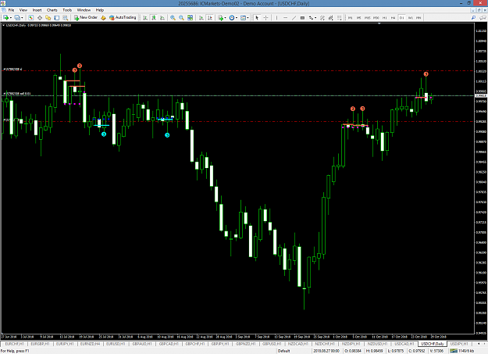Switch to the GBPAUD,H1 chart tab
Image resolution: width=488 pixels, height=354 pixels.
142,344
